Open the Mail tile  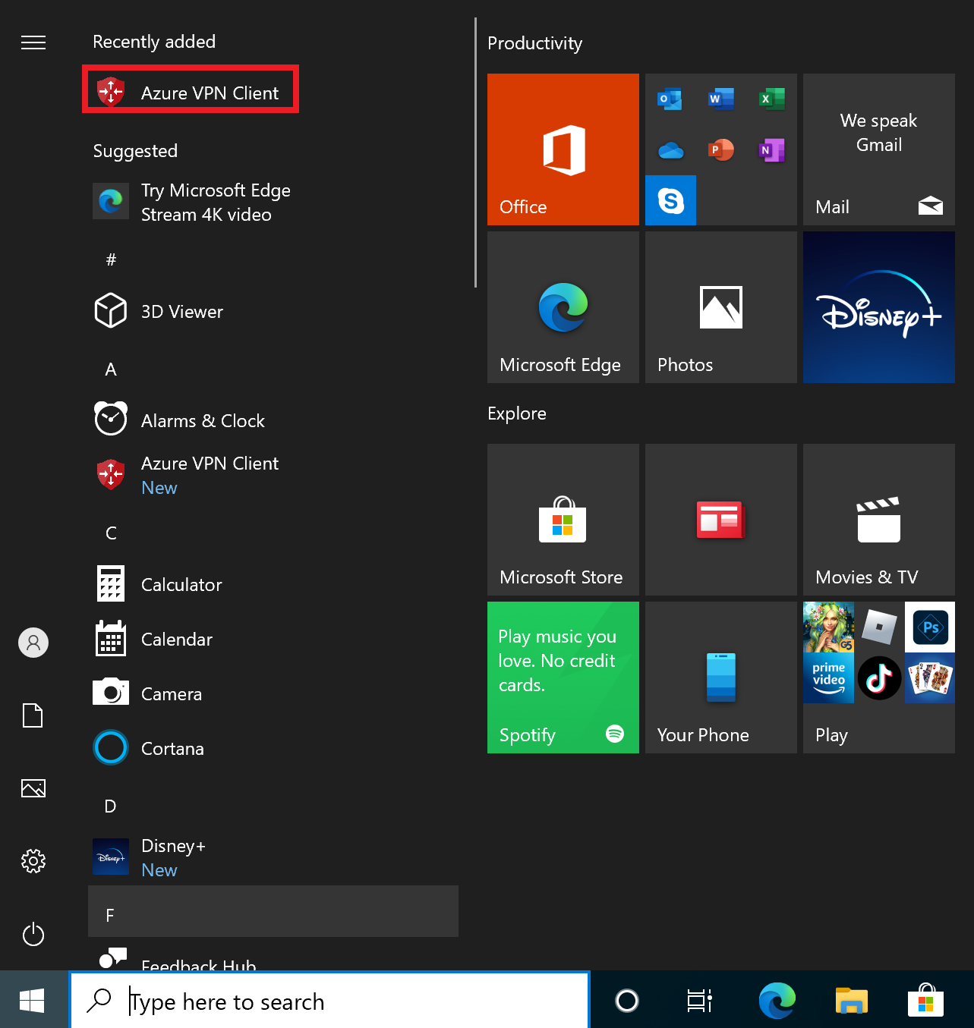coord(879,149)
